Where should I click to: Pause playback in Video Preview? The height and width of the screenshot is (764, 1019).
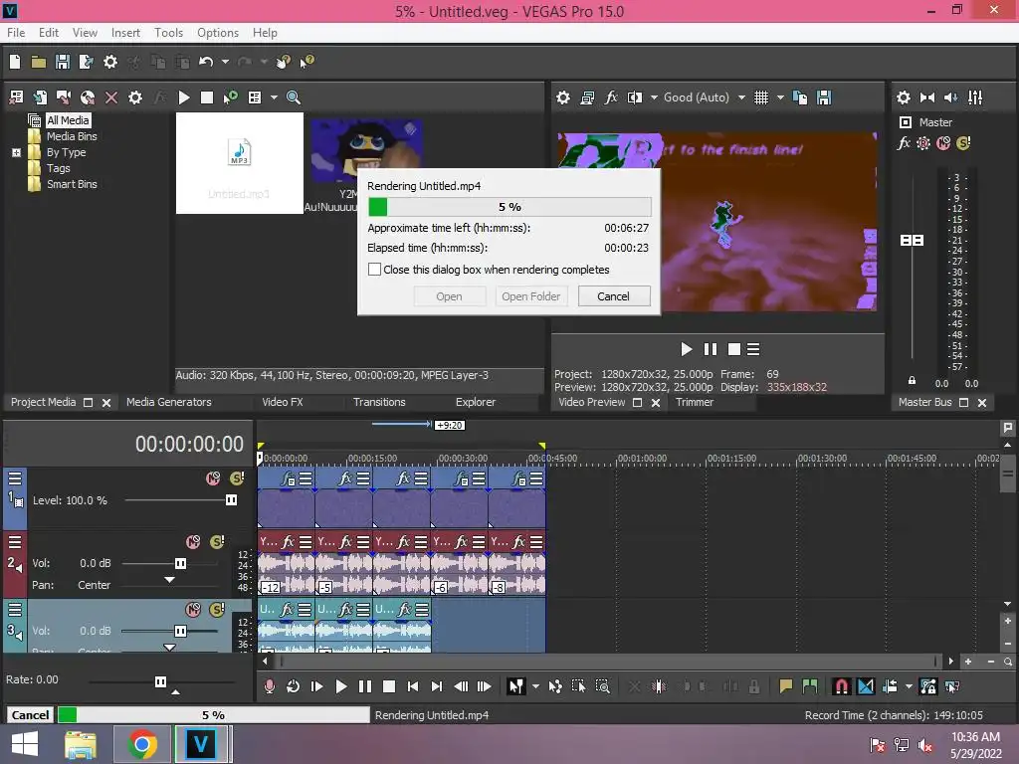pyautogui.click(x=711, y=349)
